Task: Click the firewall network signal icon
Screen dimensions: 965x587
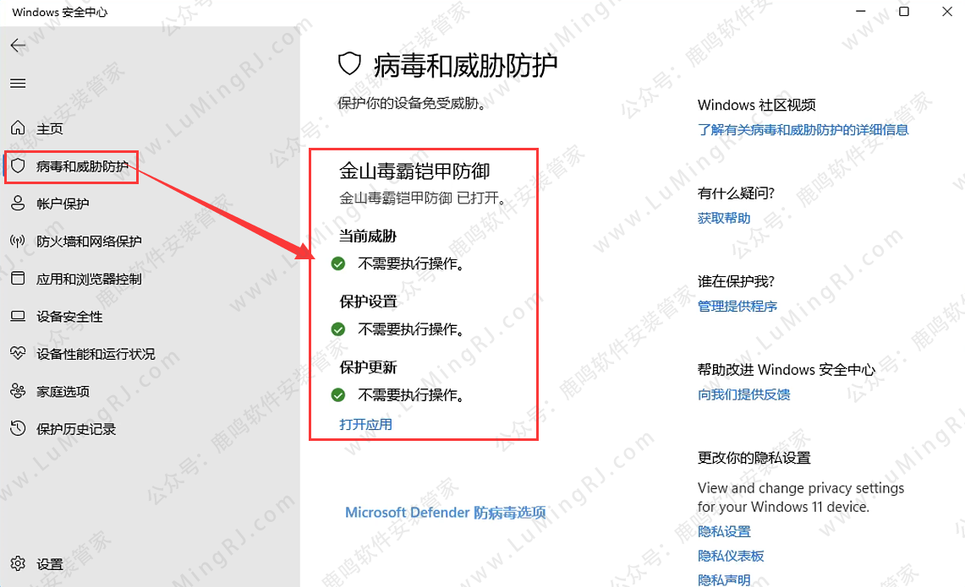Action: tap(18, 242)
